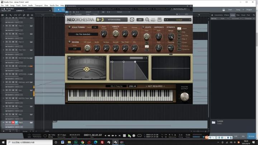The height and width of the screenshot is (145, 258).
Task: Click the Dynamics Range knob
Action: pos(171,36)
